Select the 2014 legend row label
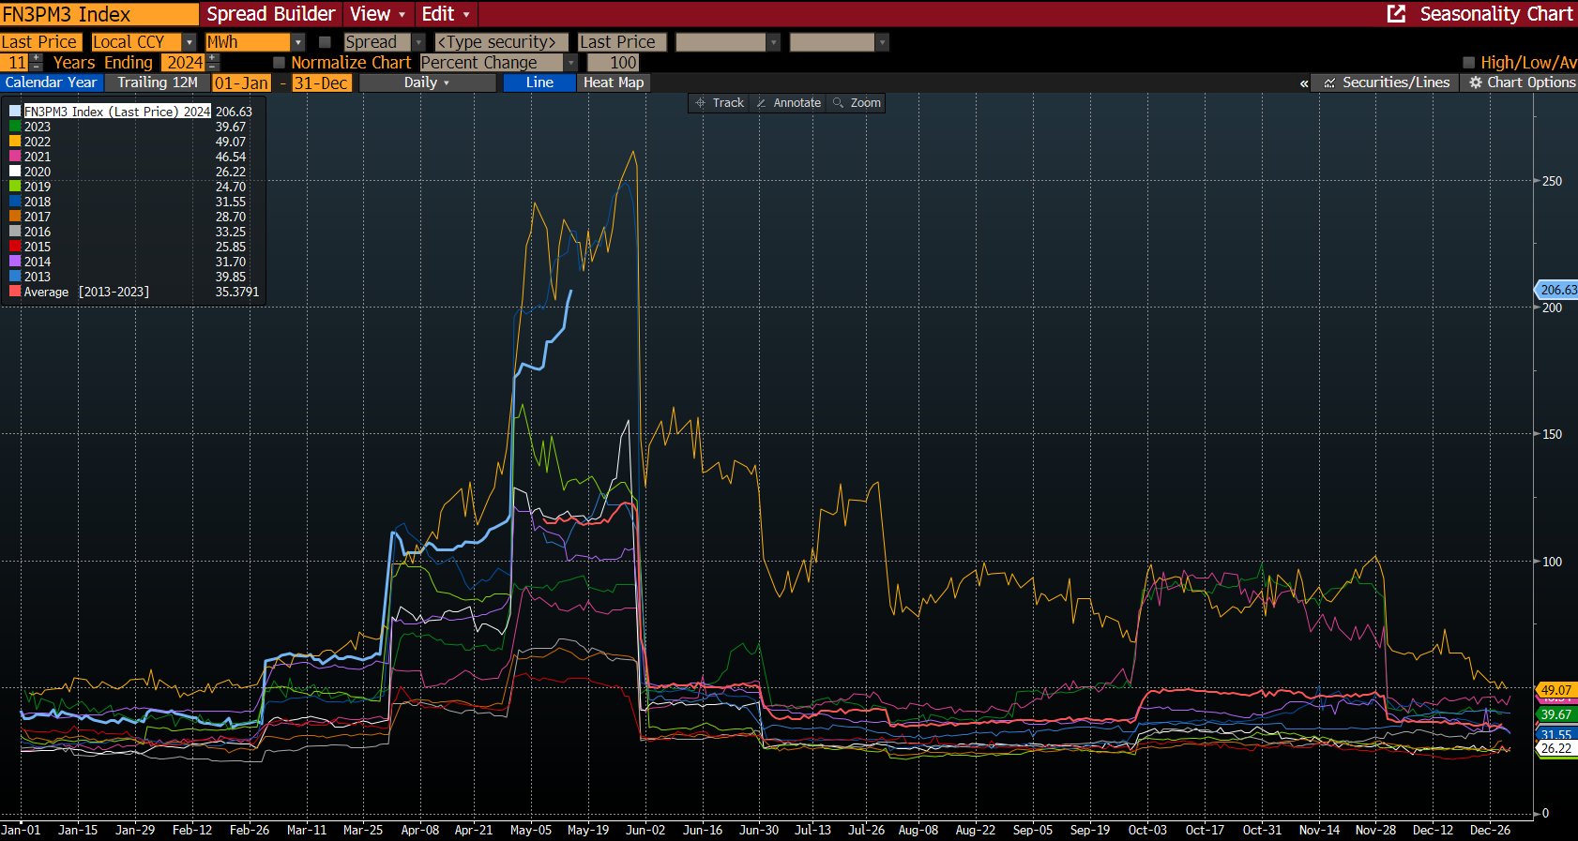 [38, 262]
